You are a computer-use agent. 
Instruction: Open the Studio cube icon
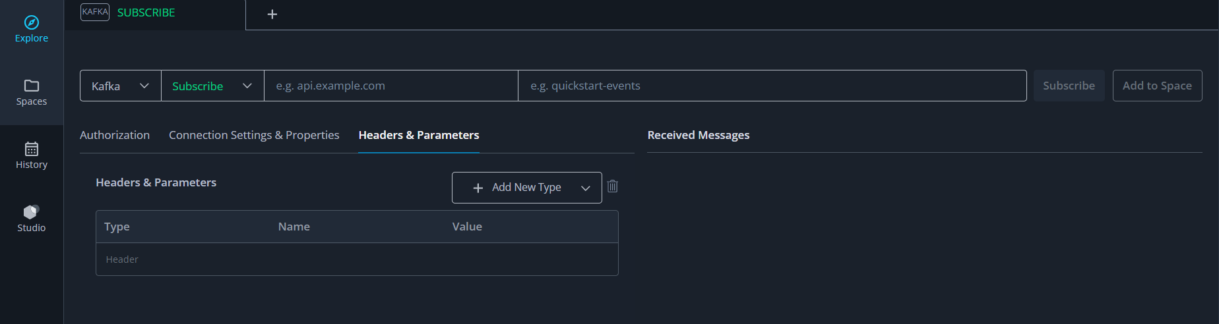(x=32, y=211)
